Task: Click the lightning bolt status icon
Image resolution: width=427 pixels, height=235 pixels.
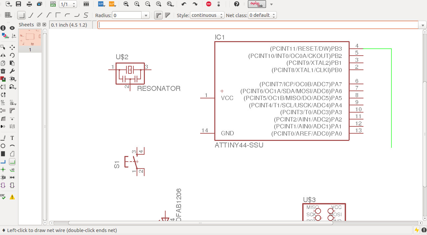Action: click(x=417, y=230)
